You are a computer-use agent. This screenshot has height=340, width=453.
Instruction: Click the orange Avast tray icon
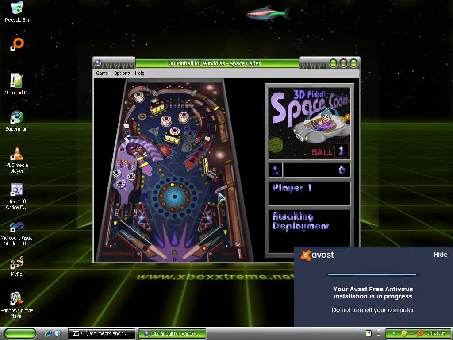pyautogui.click(x=420, y=333)
